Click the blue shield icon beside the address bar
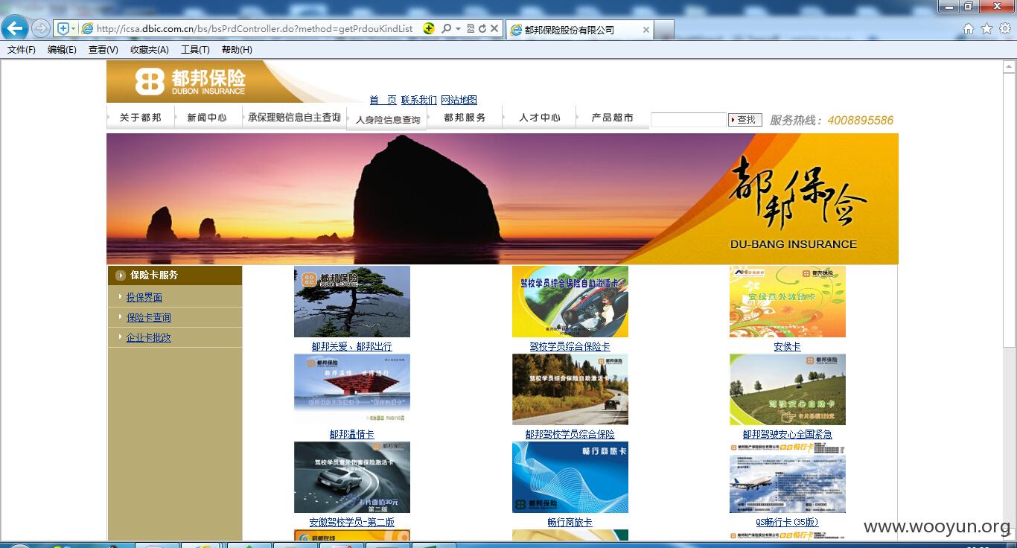This screenshot has width=1017, height=548. (63, 28)
